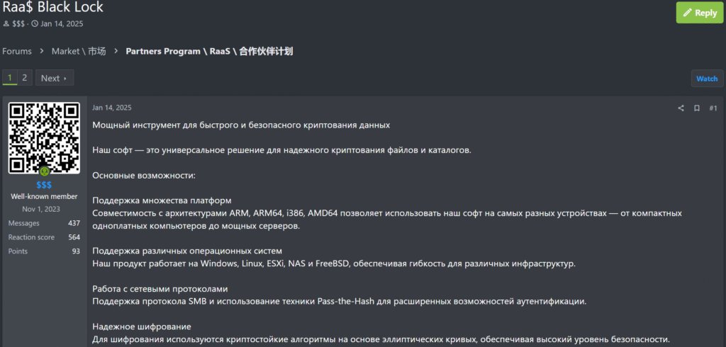Open the 437 messages count of user
Image resolution: width=726 pixels, height=347 pixels.
[74, 224]
